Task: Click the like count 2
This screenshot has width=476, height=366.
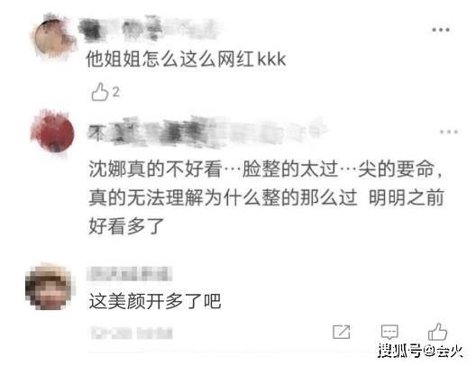Action: click(115, 92)
